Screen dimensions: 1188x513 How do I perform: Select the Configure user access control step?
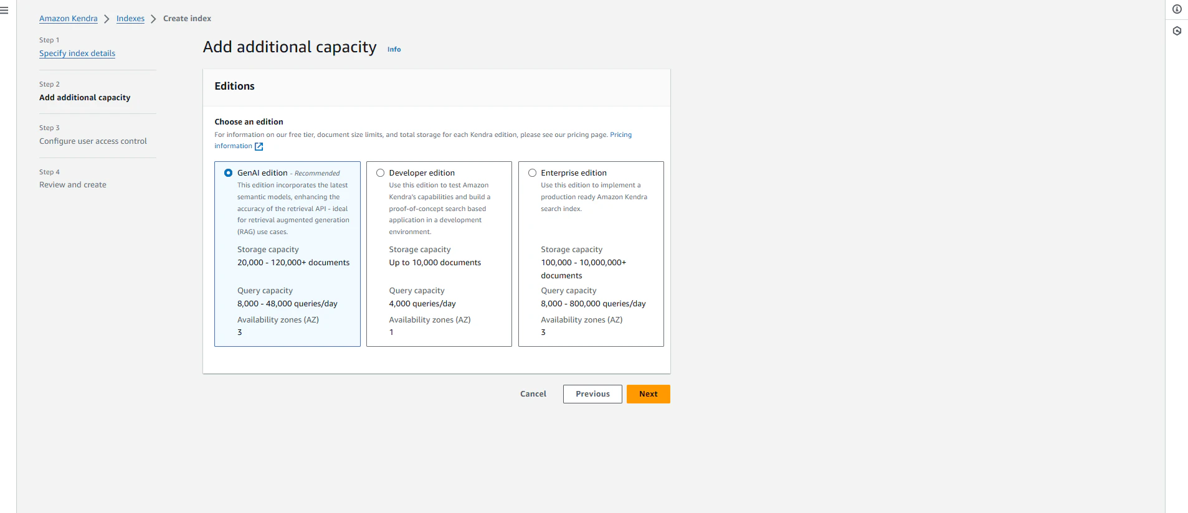pyautogui.click(x=93, y=141)
